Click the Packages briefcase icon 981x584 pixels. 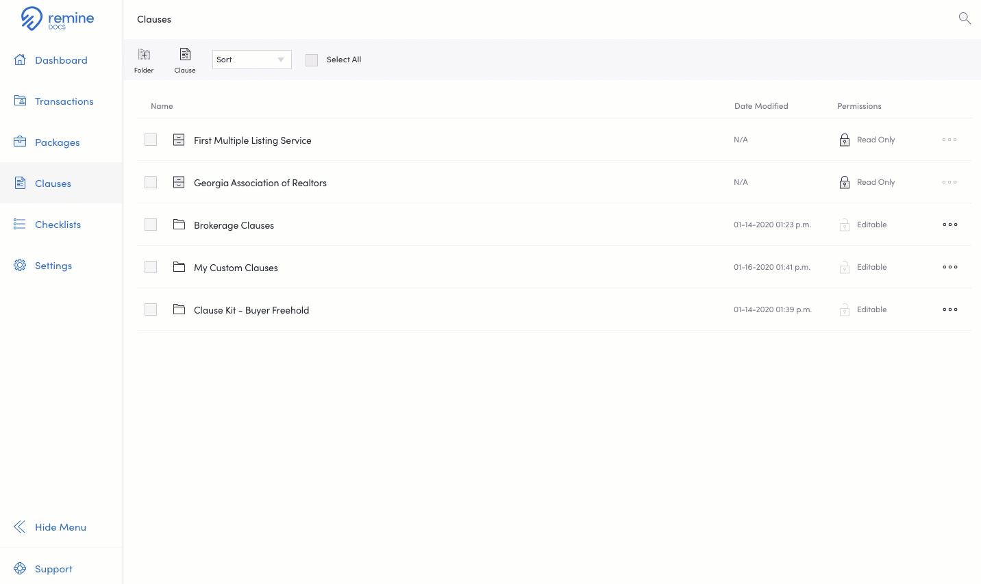point(20,142)
